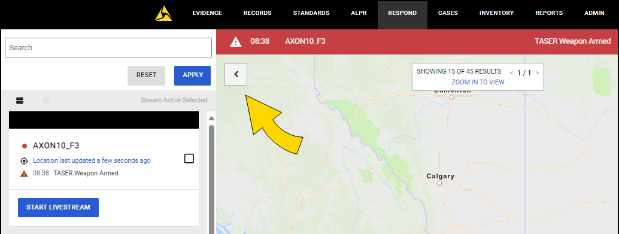619x234 pixels.
Task: Click into the Search field
Action: [x=108, y=48]
